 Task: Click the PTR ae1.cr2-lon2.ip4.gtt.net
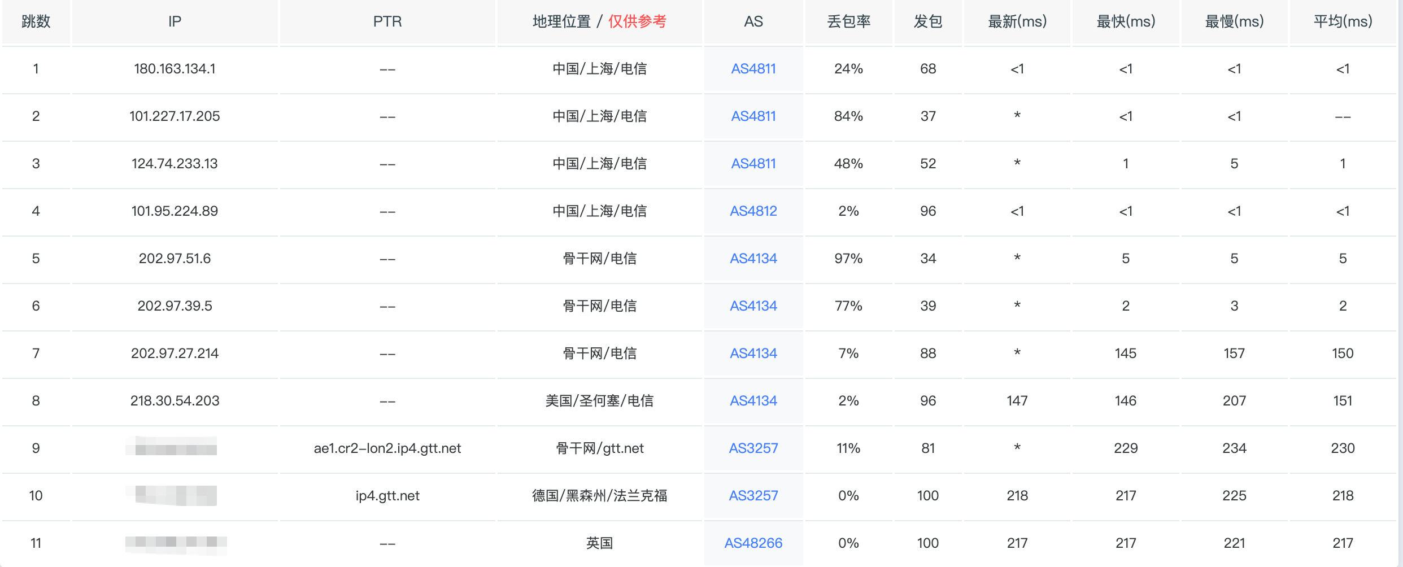(x=387, y=448)
